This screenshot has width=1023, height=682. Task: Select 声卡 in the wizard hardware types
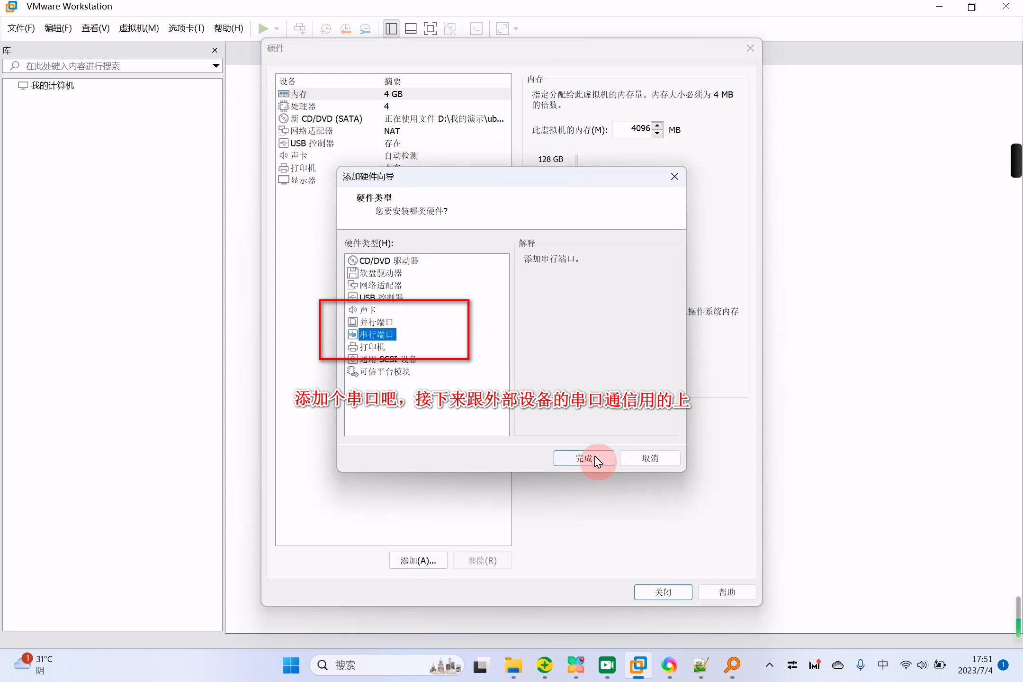point(362,310)
